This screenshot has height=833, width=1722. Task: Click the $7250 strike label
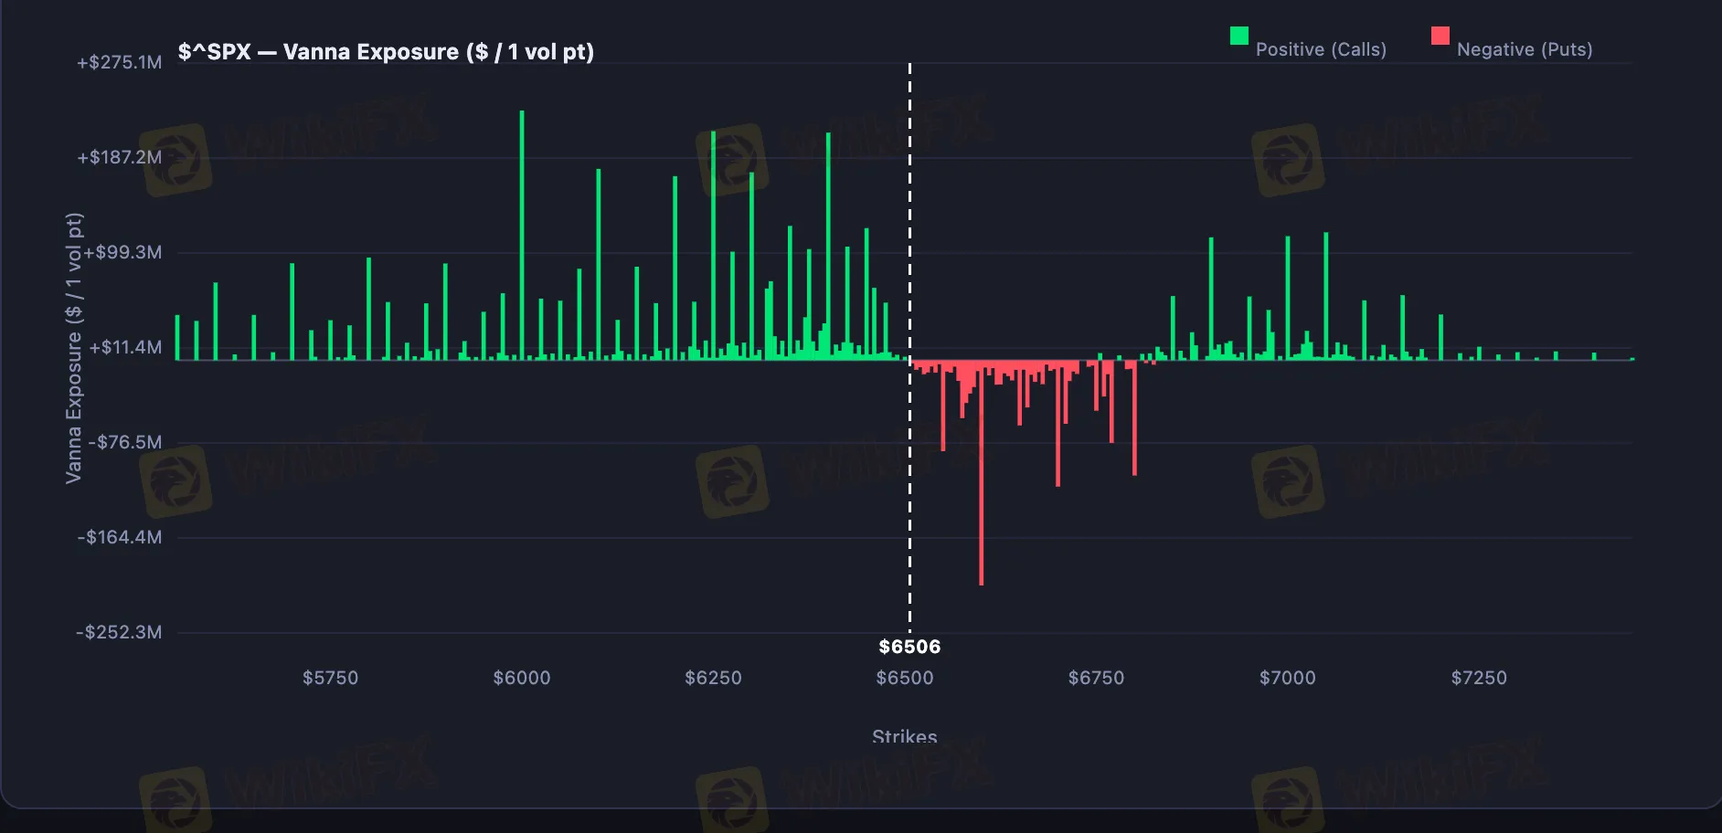pyautogui.click(x=1479, y=678)
